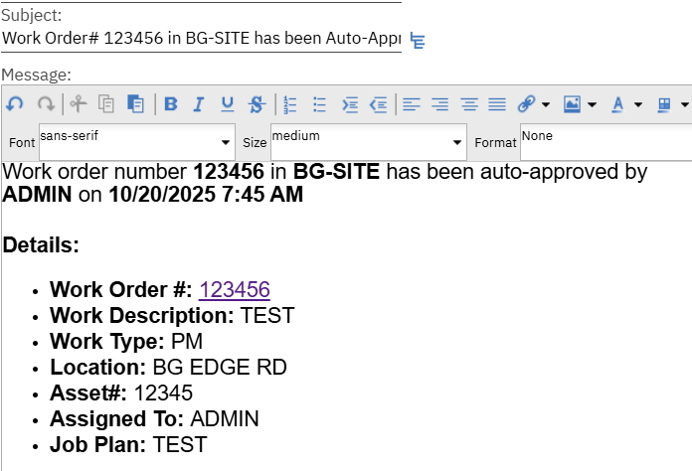
Task: Toggle bold formatting
Action: (x=171, y=103)
